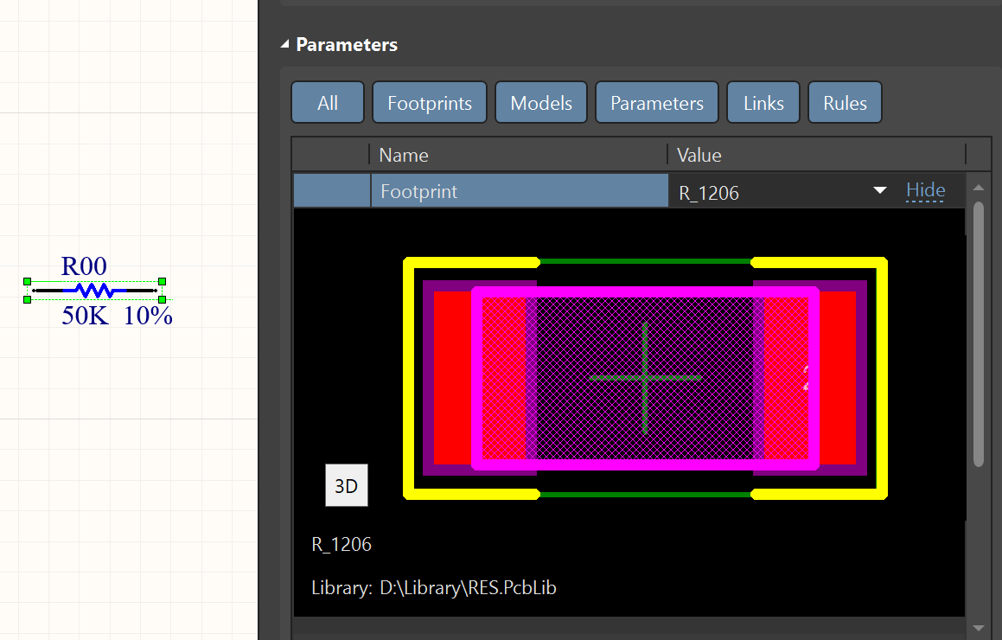Click the R00 designator label
Screen dimensions: 1002x640
84,266
